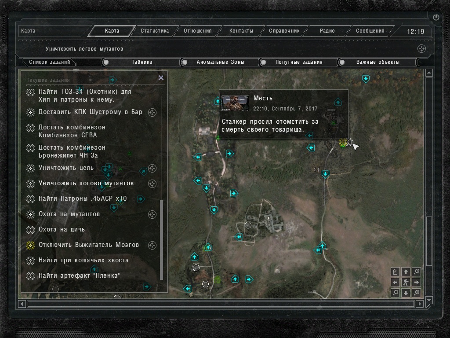Viewport: 450px width, 338px height.
Task: Toggle Важные объекты map filter
Action: 377,62
